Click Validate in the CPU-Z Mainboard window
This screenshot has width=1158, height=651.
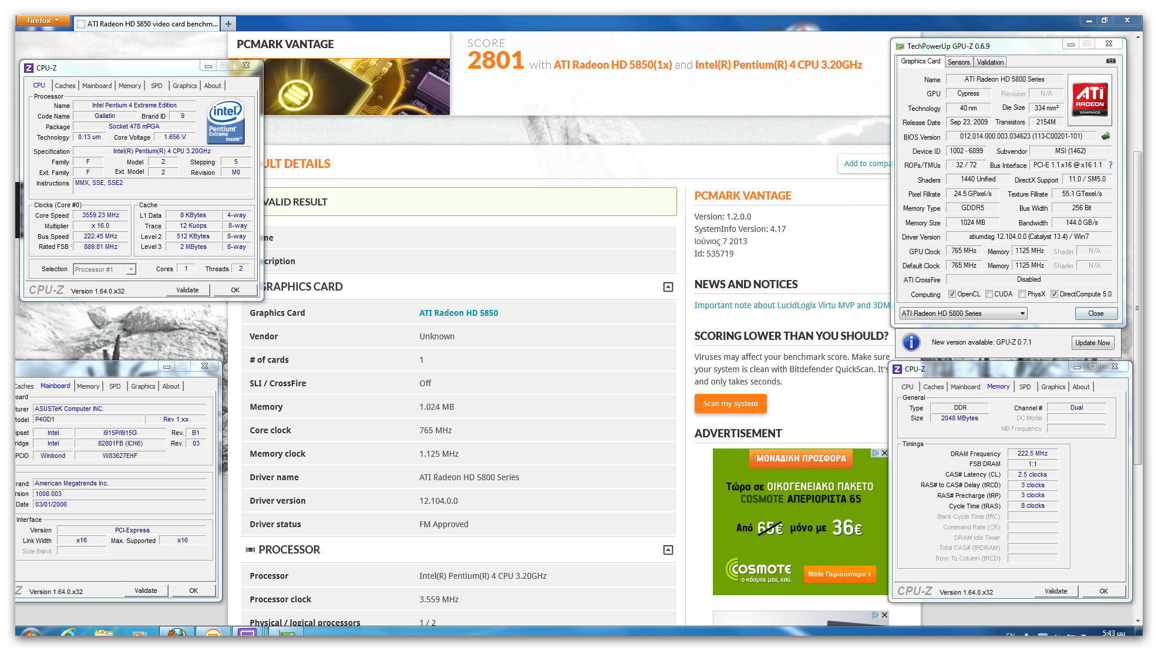(146, 591)
